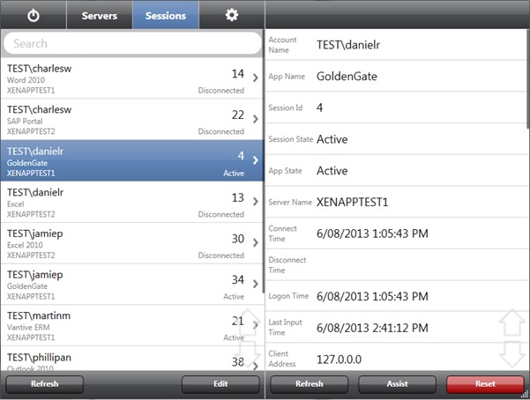Expand jamiep Excel 2010 session chevron

(x=256, y=242)
